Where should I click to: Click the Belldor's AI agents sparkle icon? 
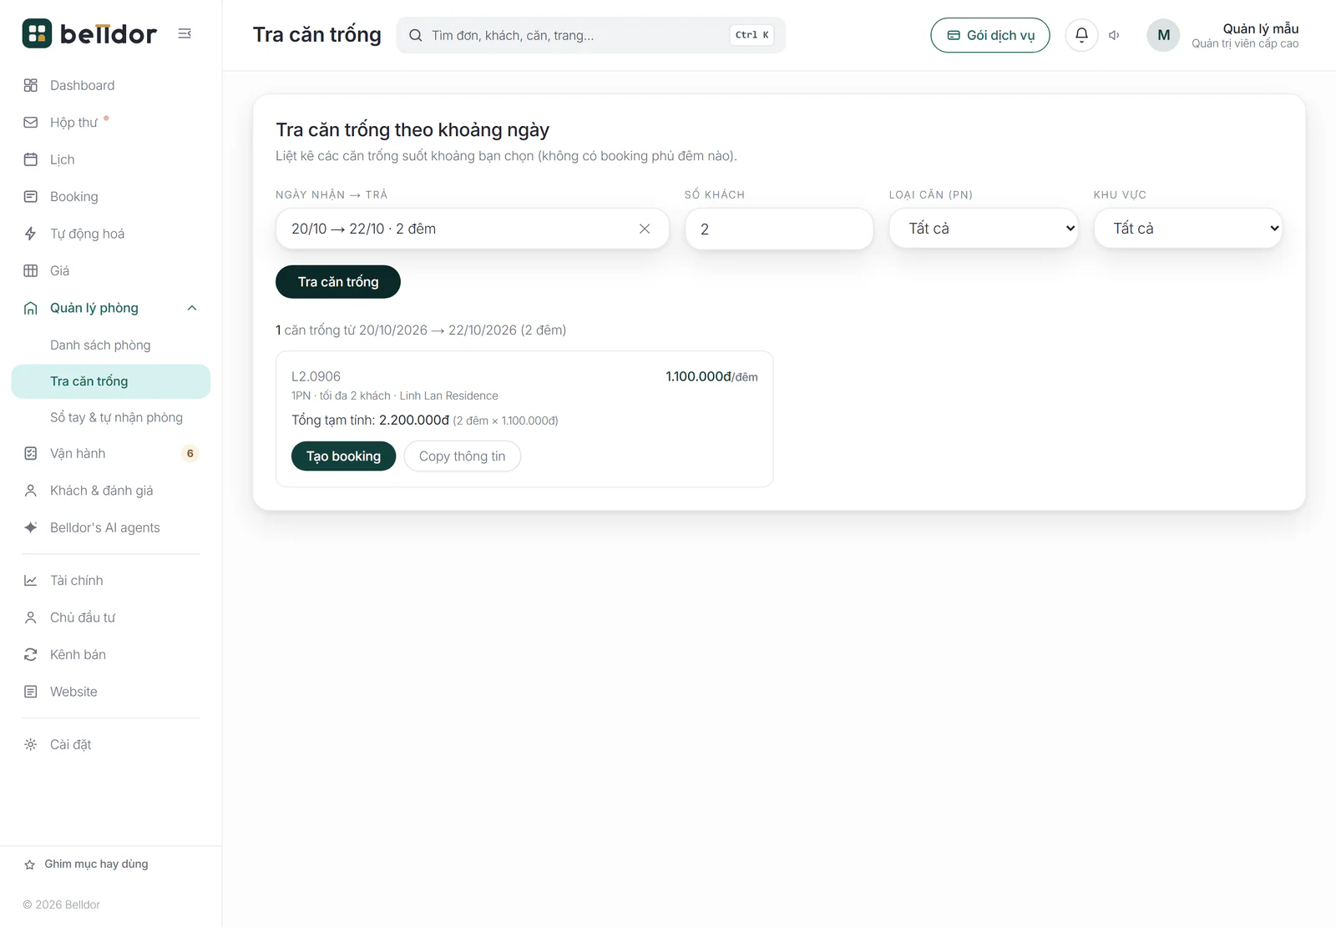[31, 527]
